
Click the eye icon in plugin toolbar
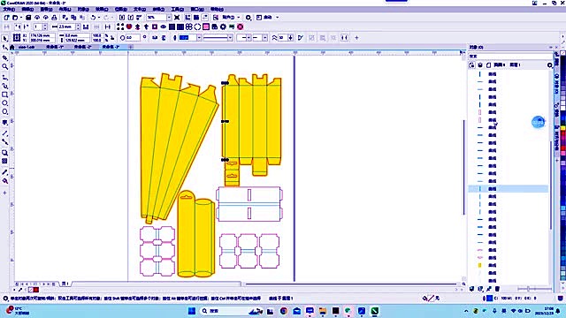pyautogui.click(x=163, y=26)
